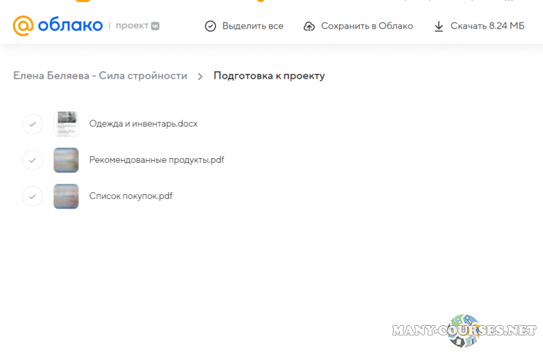543x353 pixels.
Task: Select the Подготовка к проекту breadcrumb
Action: click(x=269, y=76)
